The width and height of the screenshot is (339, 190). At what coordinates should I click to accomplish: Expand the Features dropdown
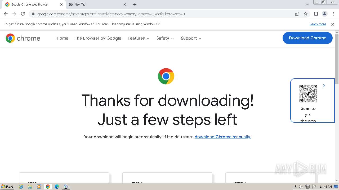point(139,38)
